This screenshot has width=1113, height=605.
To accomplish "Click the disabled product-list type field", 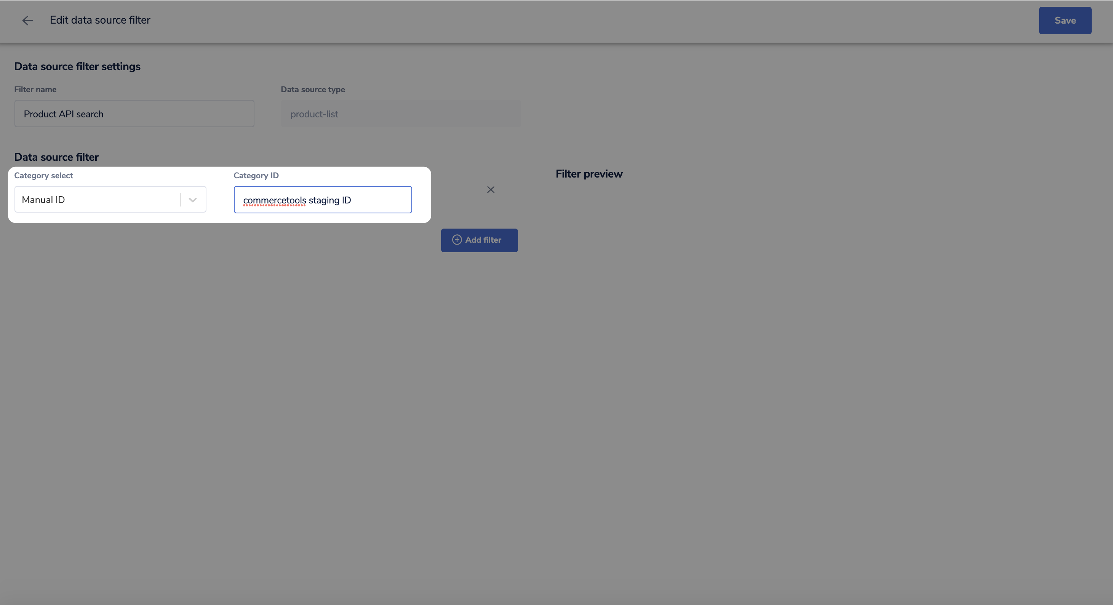I will [401, 114].
